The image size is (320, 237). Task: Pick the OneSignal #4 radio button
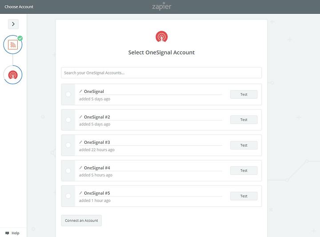coord(68,170)
